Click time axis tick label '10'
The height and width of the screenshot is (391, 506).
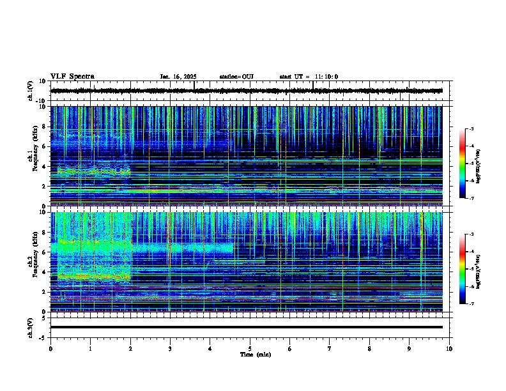click(449, 349)
